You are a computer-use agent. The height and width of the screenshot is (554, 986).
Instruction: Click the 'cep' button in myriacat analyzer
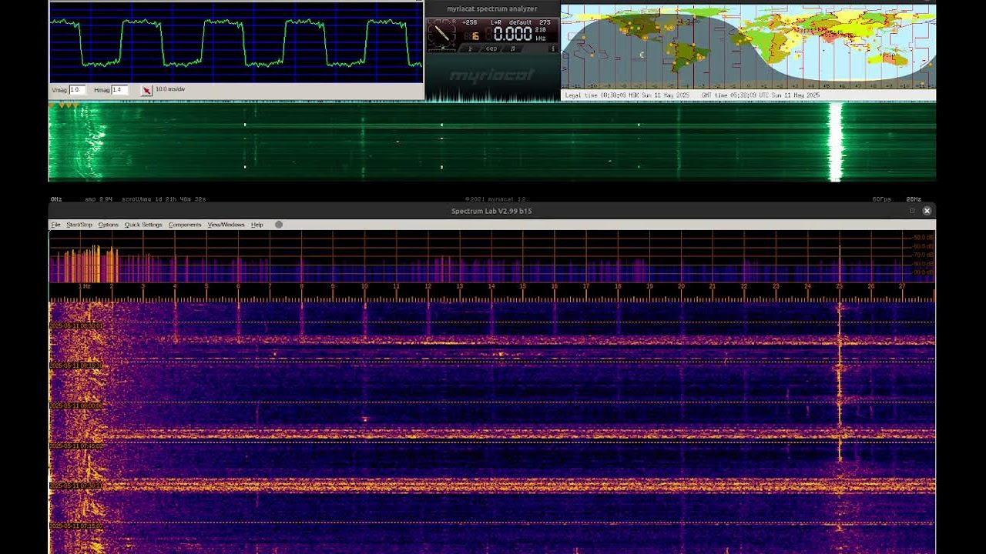click(491, 48)
